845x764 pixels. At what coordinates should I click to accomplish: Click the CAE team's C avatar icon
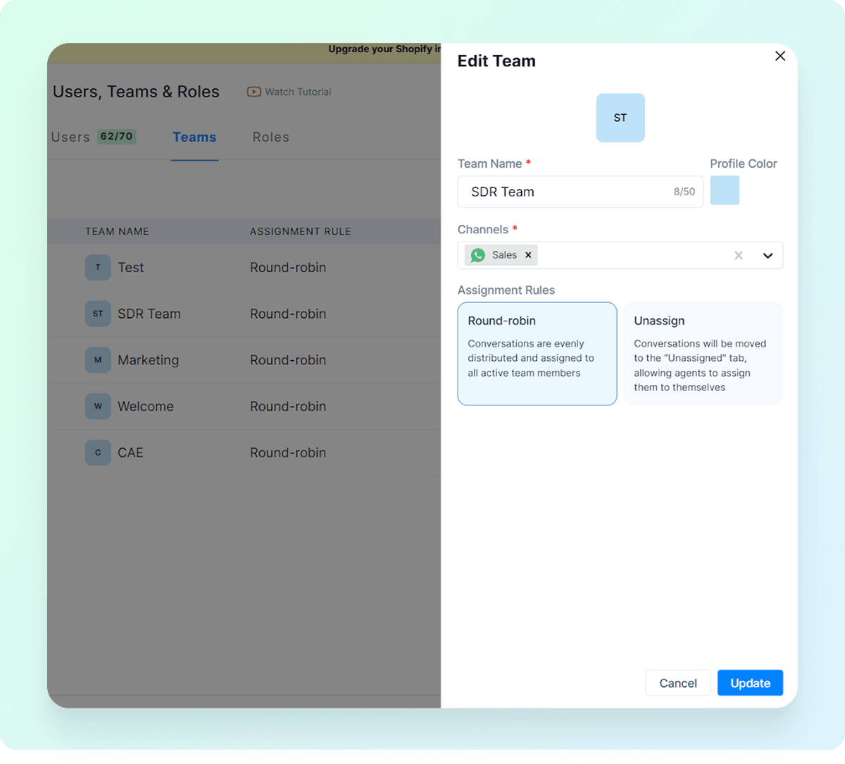pos(98,452)
